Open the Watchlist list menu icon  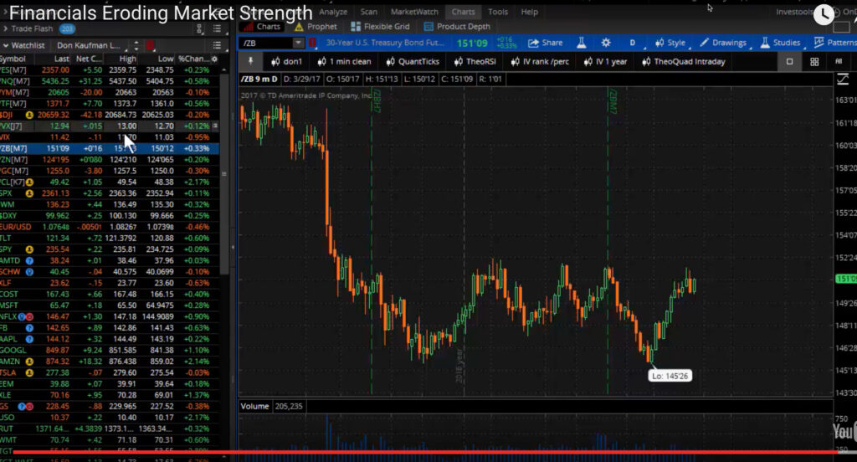(217, 45)
